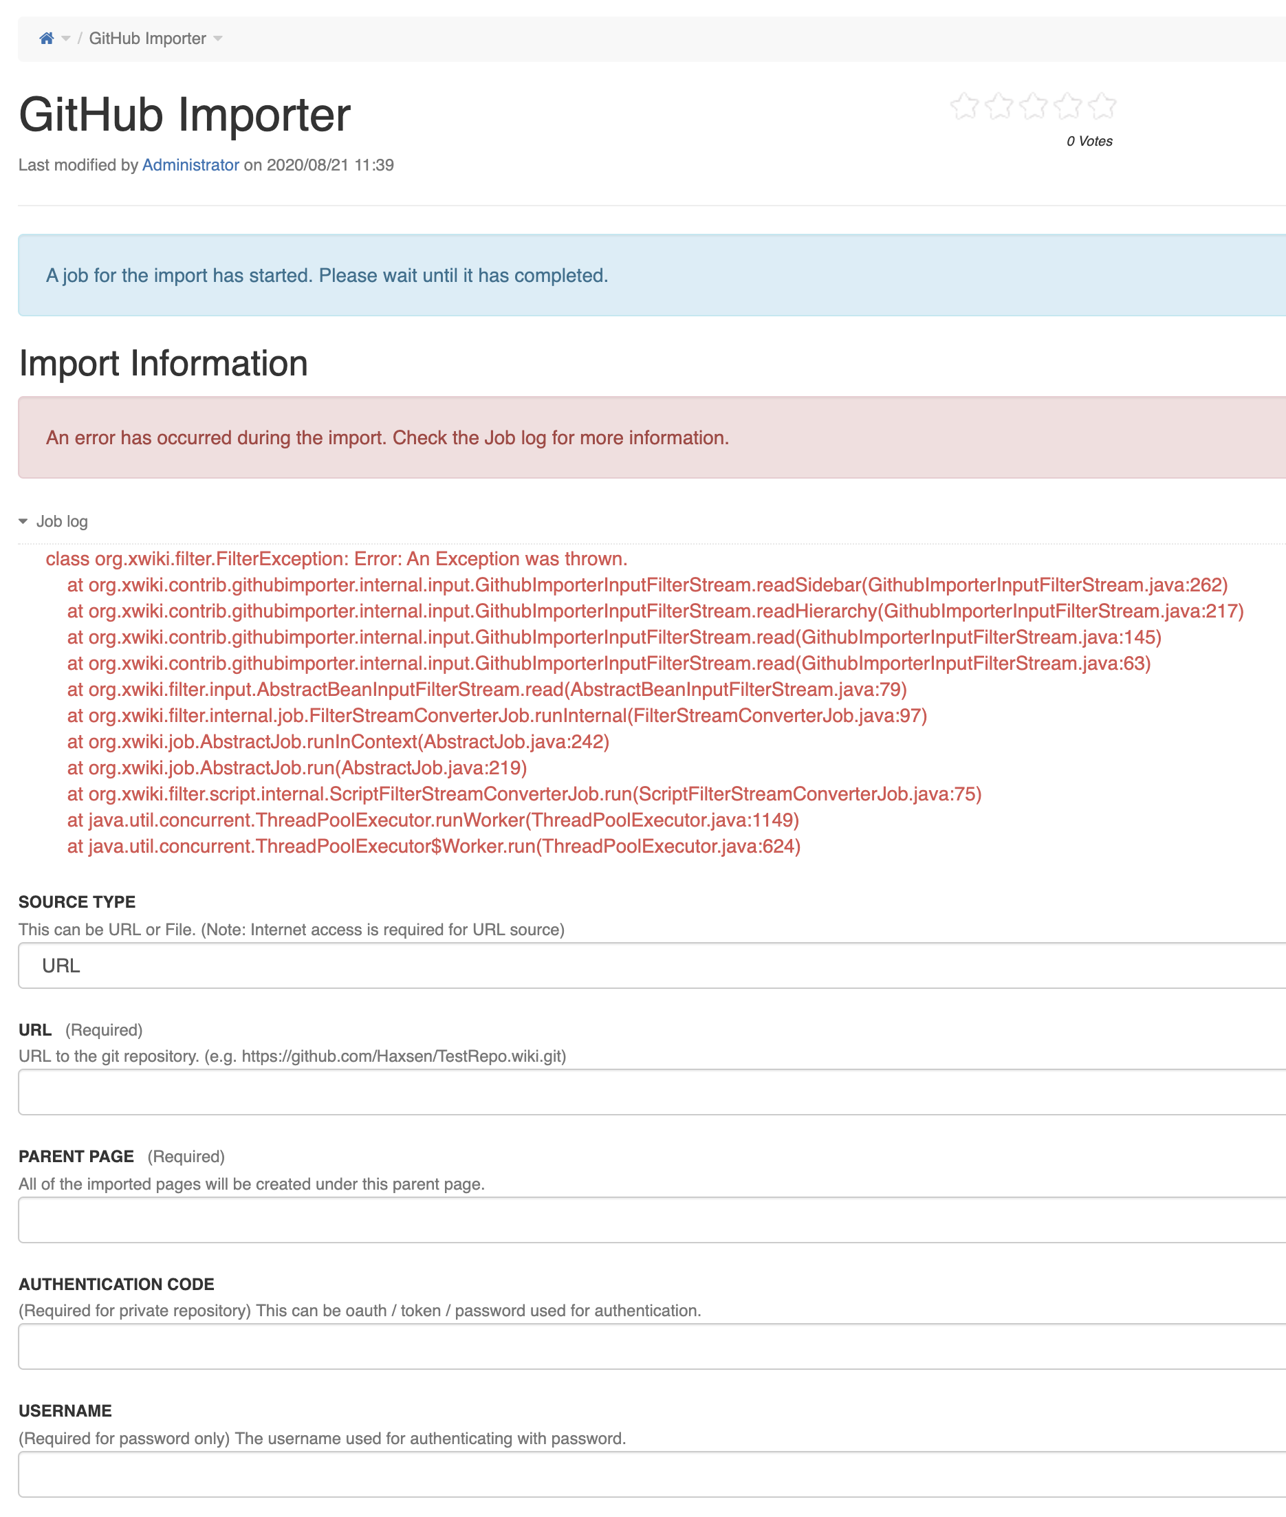Image resolution: width=1286 pixels, height=1517 pixels.
Task: Focus the Username input field
Action: pos(652,1474)
